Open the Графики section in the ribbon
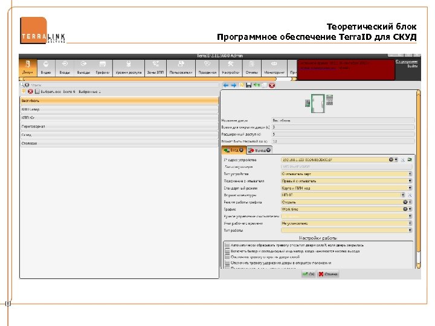435x326 pixels. coord(102,68)
